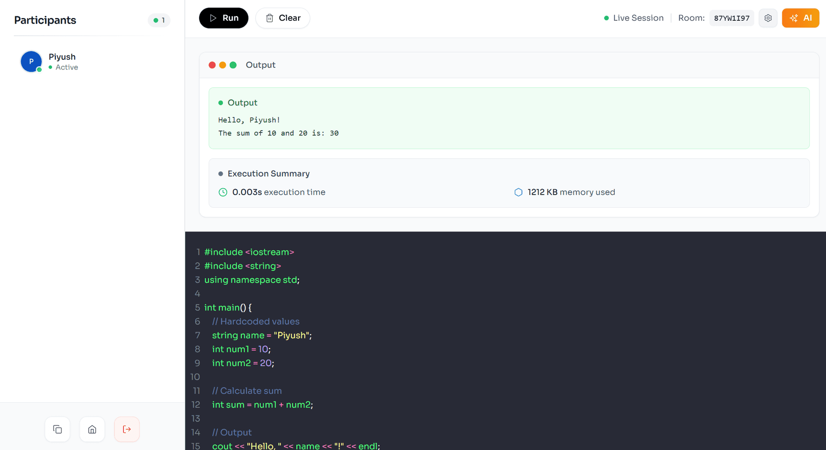Click the Run button
826x450 pixels.
[x=223, y=18]
